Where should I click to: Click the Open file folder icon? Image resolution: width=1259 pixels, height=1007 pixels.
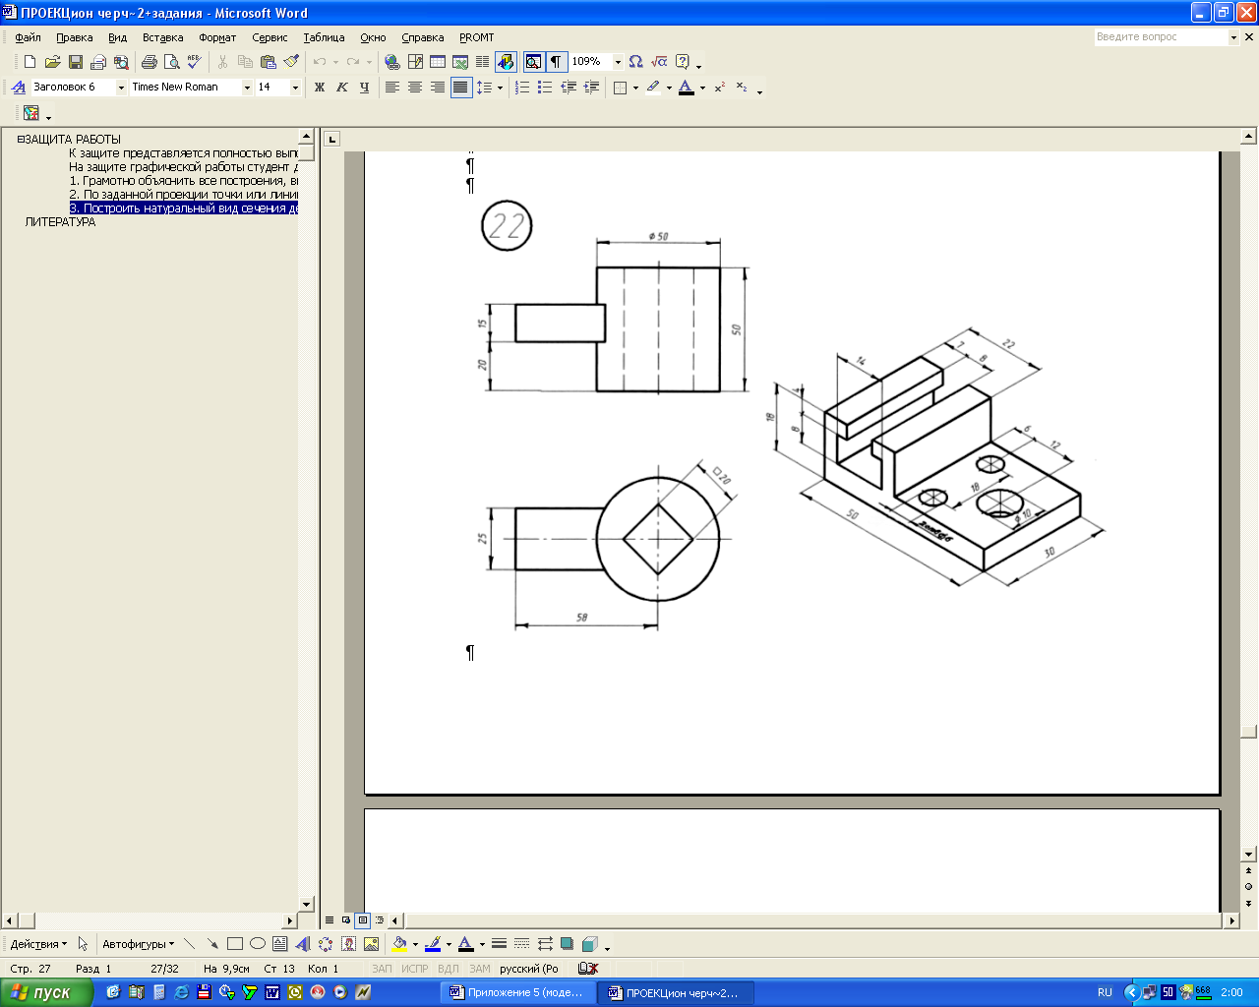52,62
